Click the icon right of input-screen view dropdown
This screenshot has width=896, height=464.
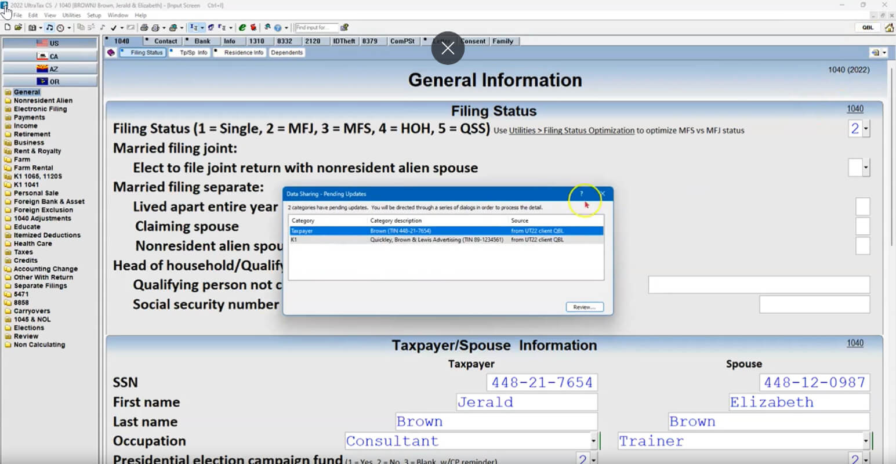point(211,27)
